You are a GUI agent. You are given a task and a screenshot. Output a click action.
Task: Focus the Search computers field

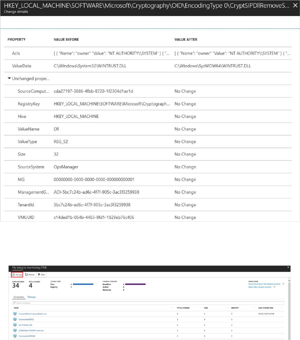click(x=148, y=303)
